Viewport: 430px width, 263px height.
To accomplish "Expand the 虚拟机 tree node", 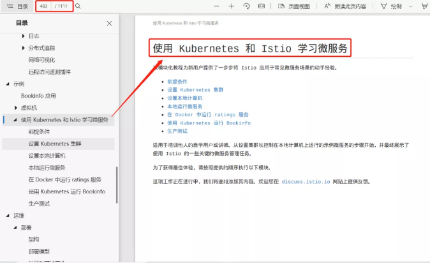I will (16, 108).
